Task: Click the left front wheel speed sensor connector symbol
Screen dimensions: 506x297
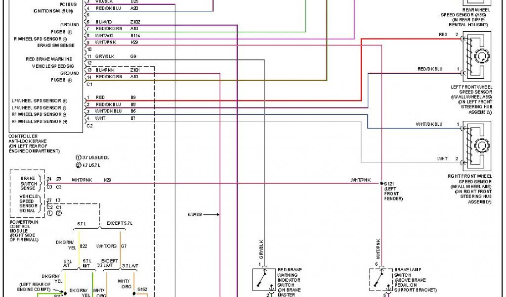Action: (x=476, y=56)
